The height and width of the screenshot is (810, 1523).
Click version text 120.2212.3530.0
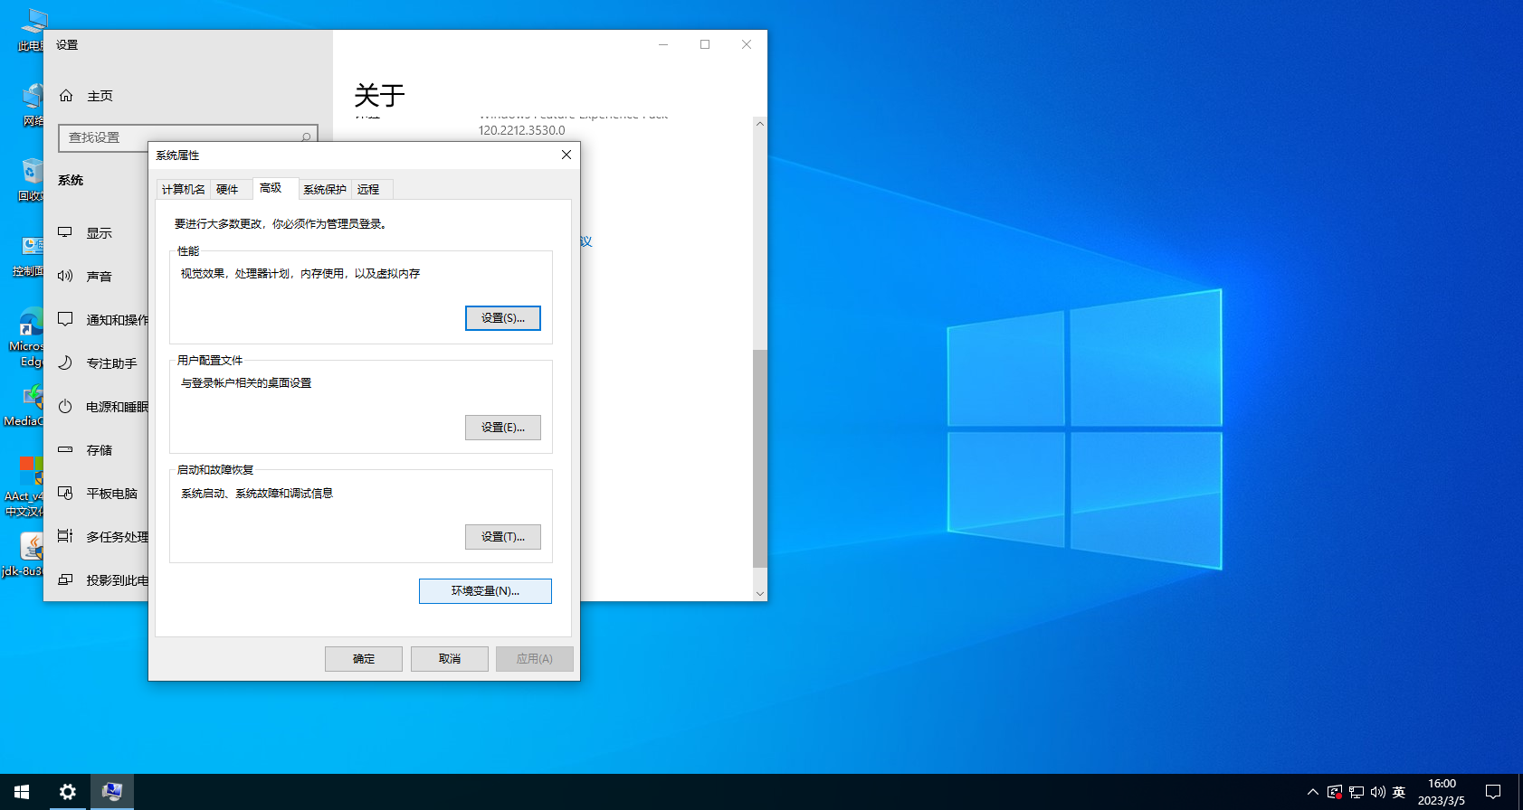point(521,130)
